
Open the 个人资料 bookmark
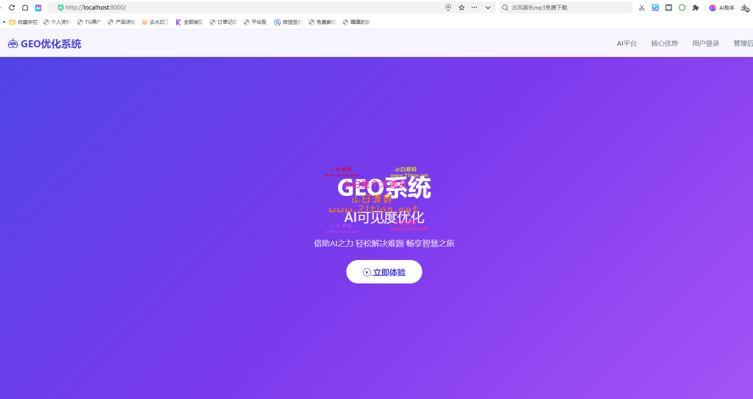point(57,22)
